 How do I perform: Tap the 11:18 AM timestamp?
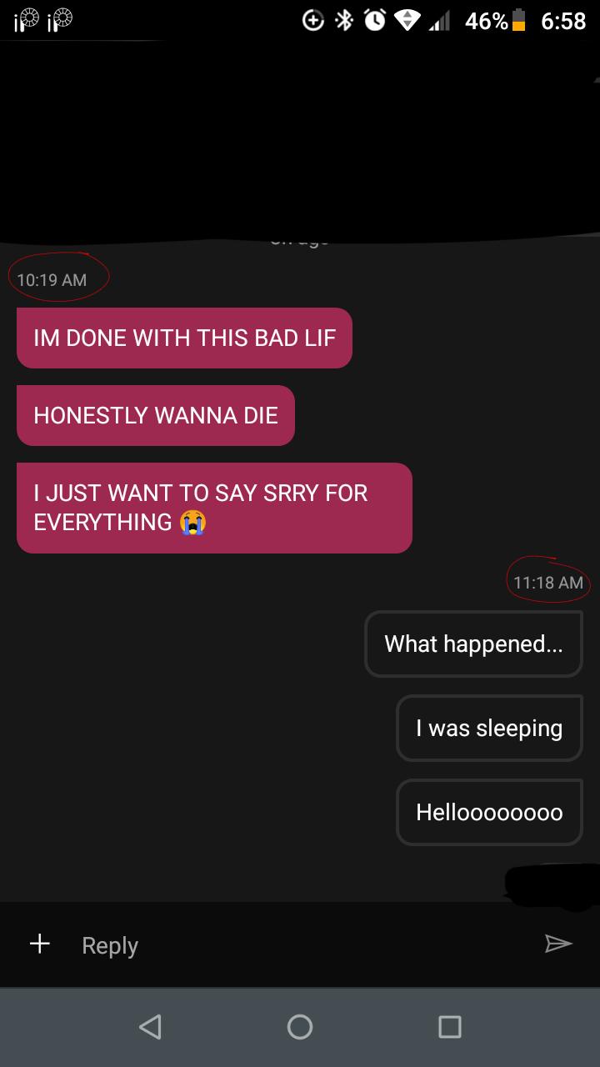tap(548, 582)
